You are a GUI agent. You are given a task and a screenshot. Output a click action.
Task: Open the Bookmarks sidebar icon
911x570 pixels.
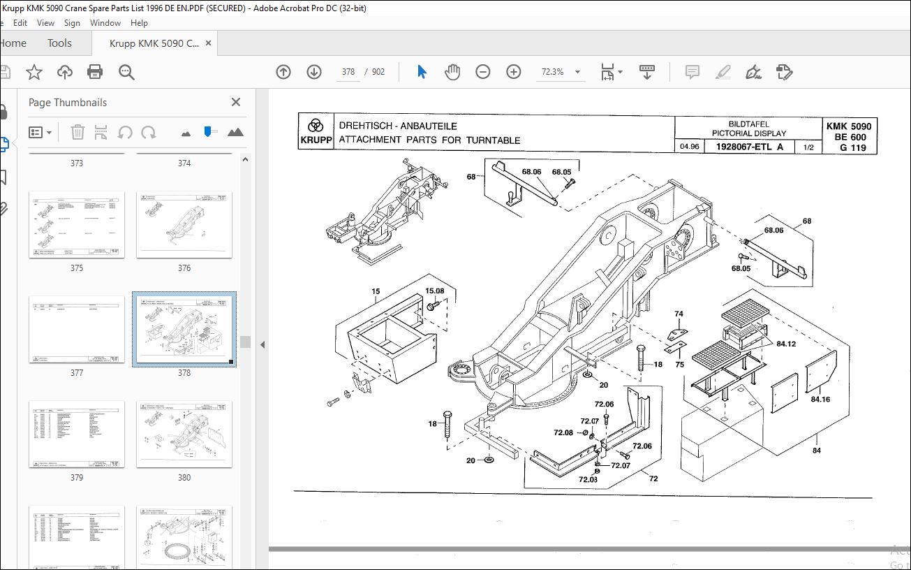[3, 176]
